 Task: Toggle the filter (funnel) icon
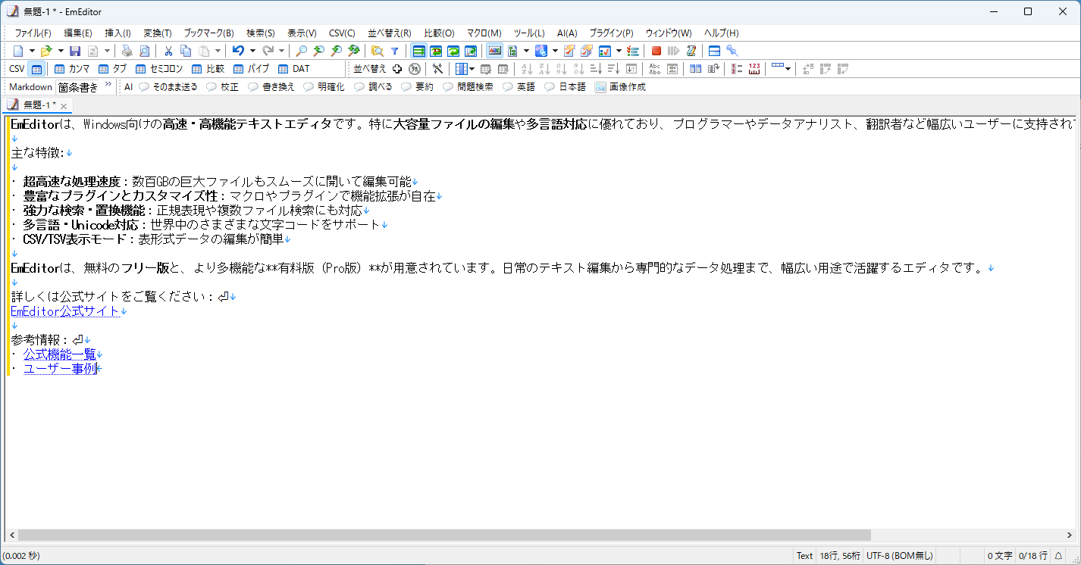click(396, 51)
